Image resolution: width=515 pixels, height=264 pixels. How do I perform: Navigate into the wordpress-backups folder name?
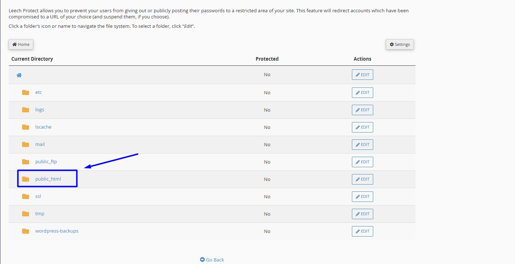[x=57, y=231]
